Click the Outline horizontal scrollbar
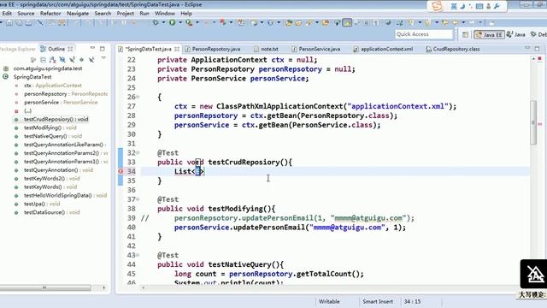This screenshot has width=547, height=308. click(x=45, y=287)
